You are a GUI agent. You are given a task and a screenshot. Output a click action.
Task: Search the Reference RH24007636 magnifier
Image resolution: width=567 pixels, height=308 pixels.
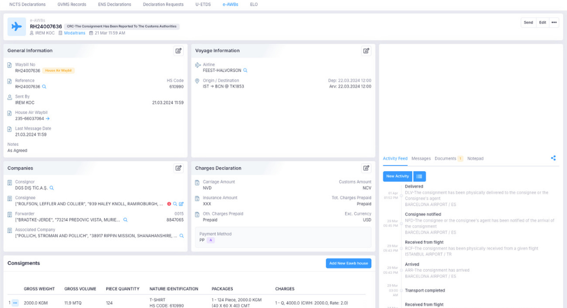[44, 87]
